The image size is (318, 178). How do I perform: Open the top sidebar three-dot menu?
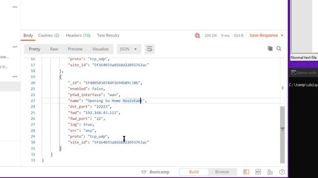[15, 7]
